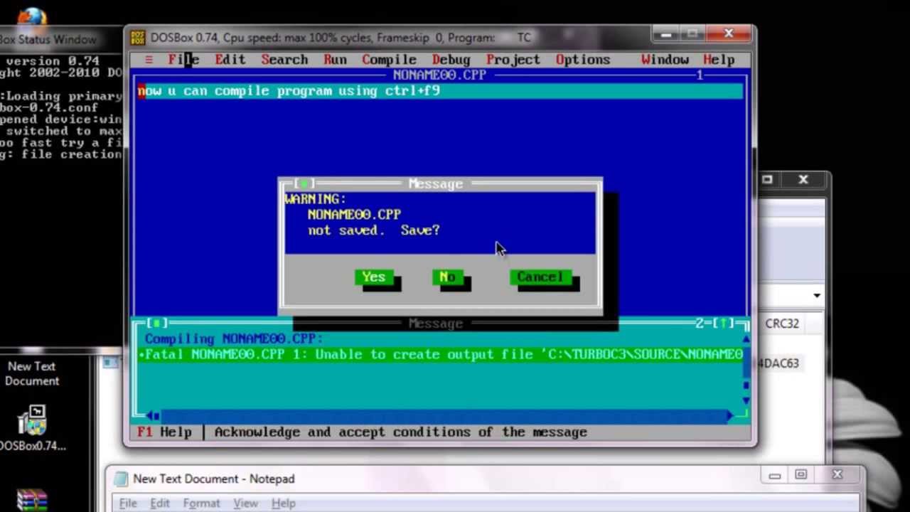Open the Help menu in Notepad

coord(284,503)
